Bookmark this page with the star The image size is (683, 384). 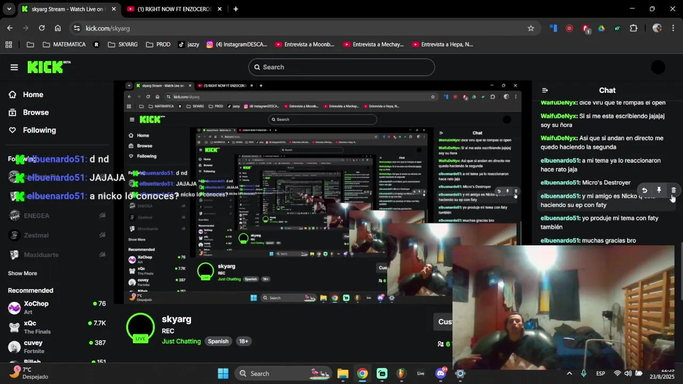click(530, 28)
